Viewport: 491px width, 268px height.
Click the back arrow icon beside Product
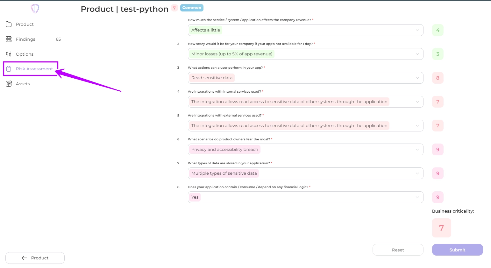24,258
